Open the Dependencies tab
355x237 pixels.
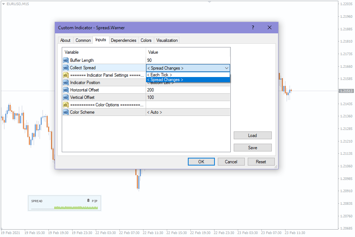pyautogui.click(x=124, y=40)
